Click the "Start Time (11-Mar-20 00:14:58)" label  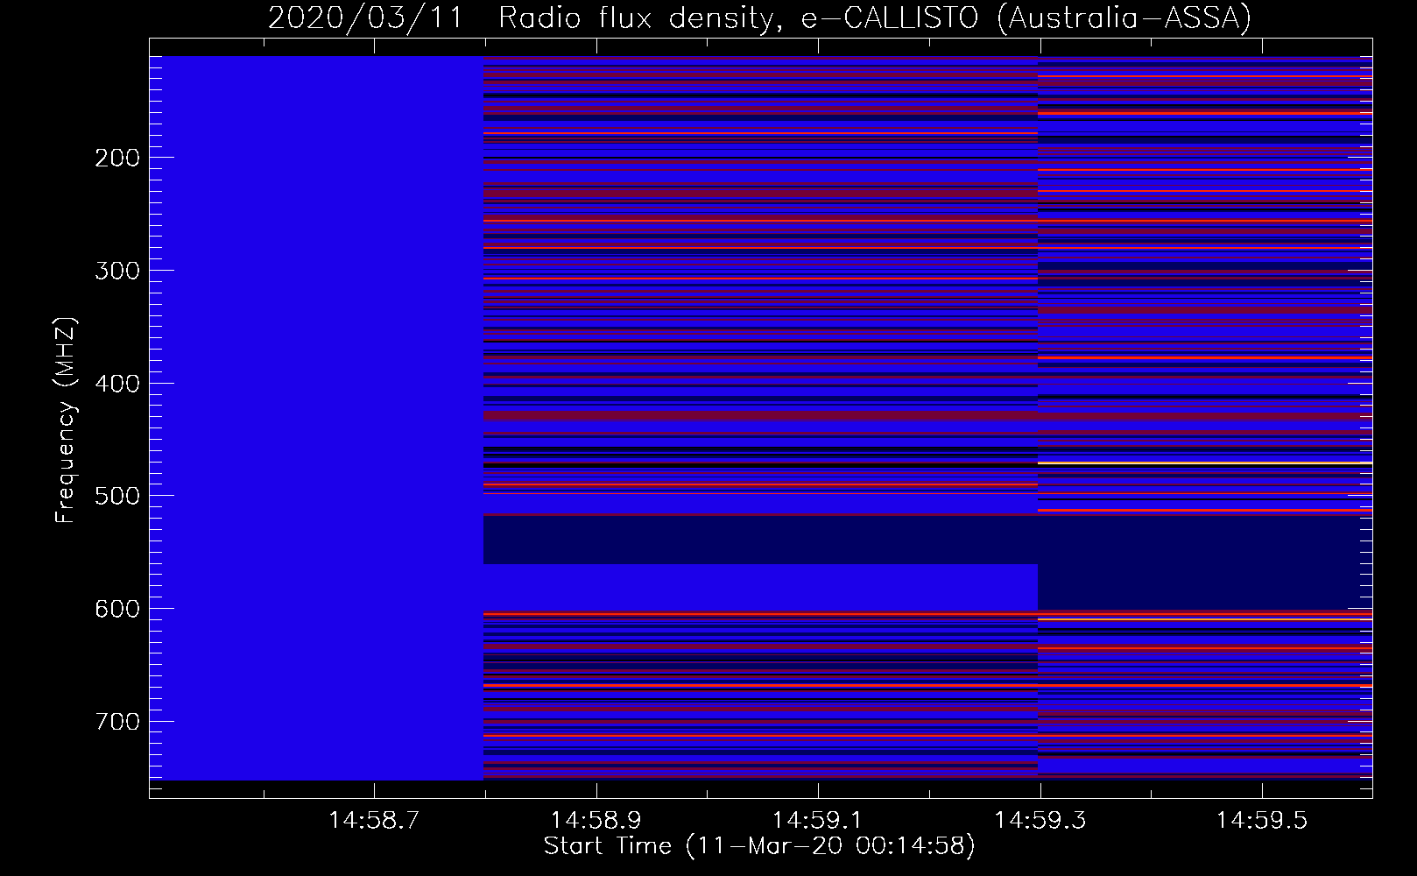click(x=759, y=846)
